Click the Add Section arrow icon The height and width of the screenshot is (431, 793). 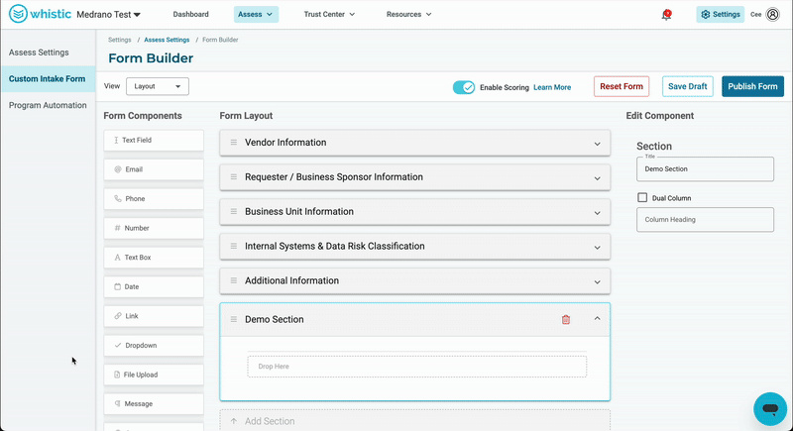pyautogui.click(x=234, y=421)
